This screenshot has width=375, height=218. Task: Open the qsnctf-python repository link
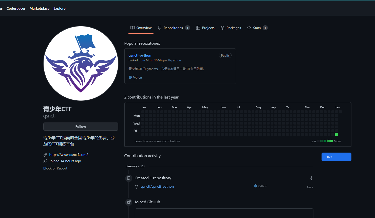pyautogui.click(x=140, y=55)
